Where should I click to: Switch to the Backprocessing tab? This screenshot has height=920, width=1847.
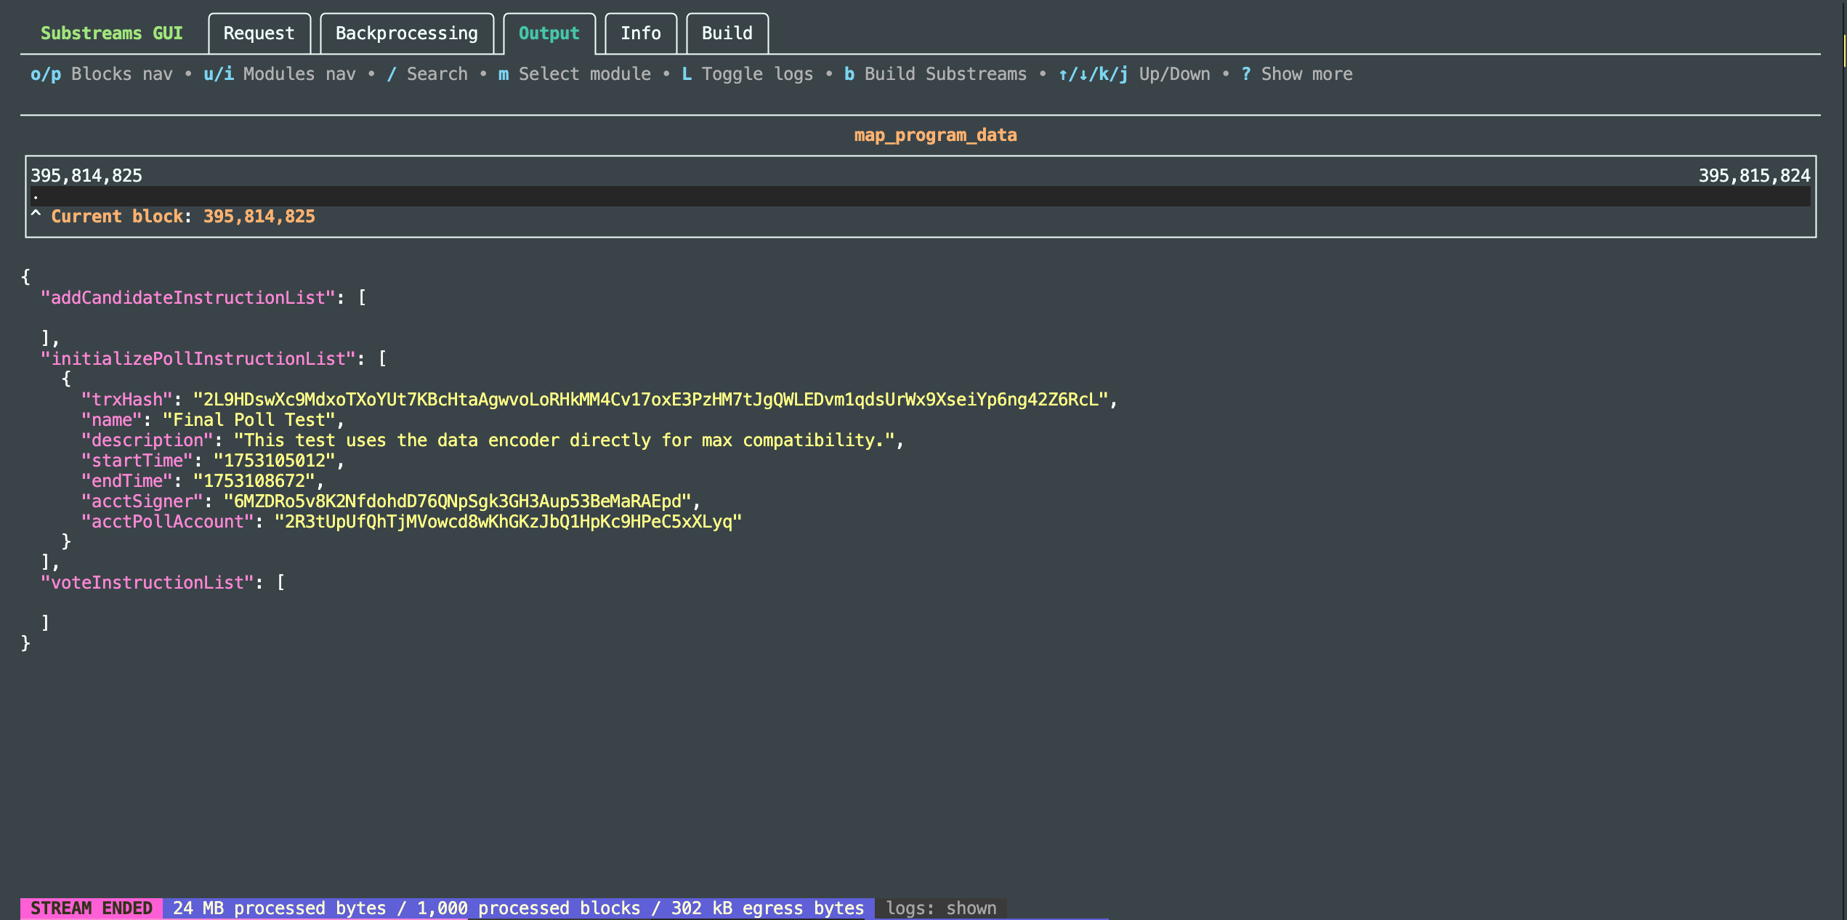406,33
